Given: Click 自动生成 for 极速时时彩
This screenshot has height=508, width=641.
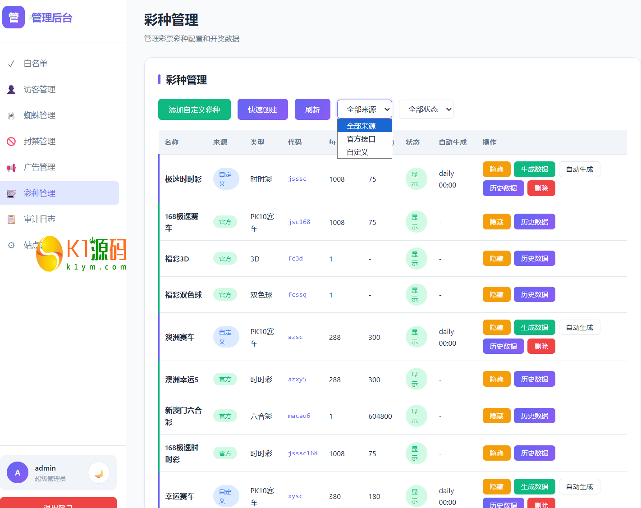Looking at the screenshot, I should 580,169.
